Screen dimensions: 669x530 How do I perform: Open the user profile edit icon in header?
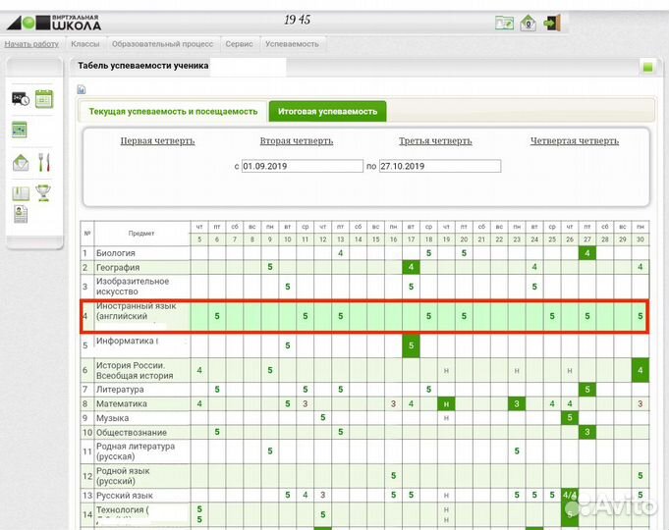504,23
